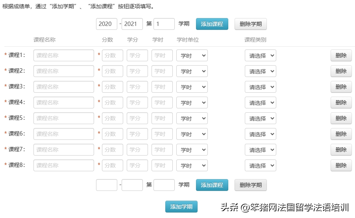Click the 分数 input for 课程3
The height and width of the screenshot is (218, 355).
point(112,87)
